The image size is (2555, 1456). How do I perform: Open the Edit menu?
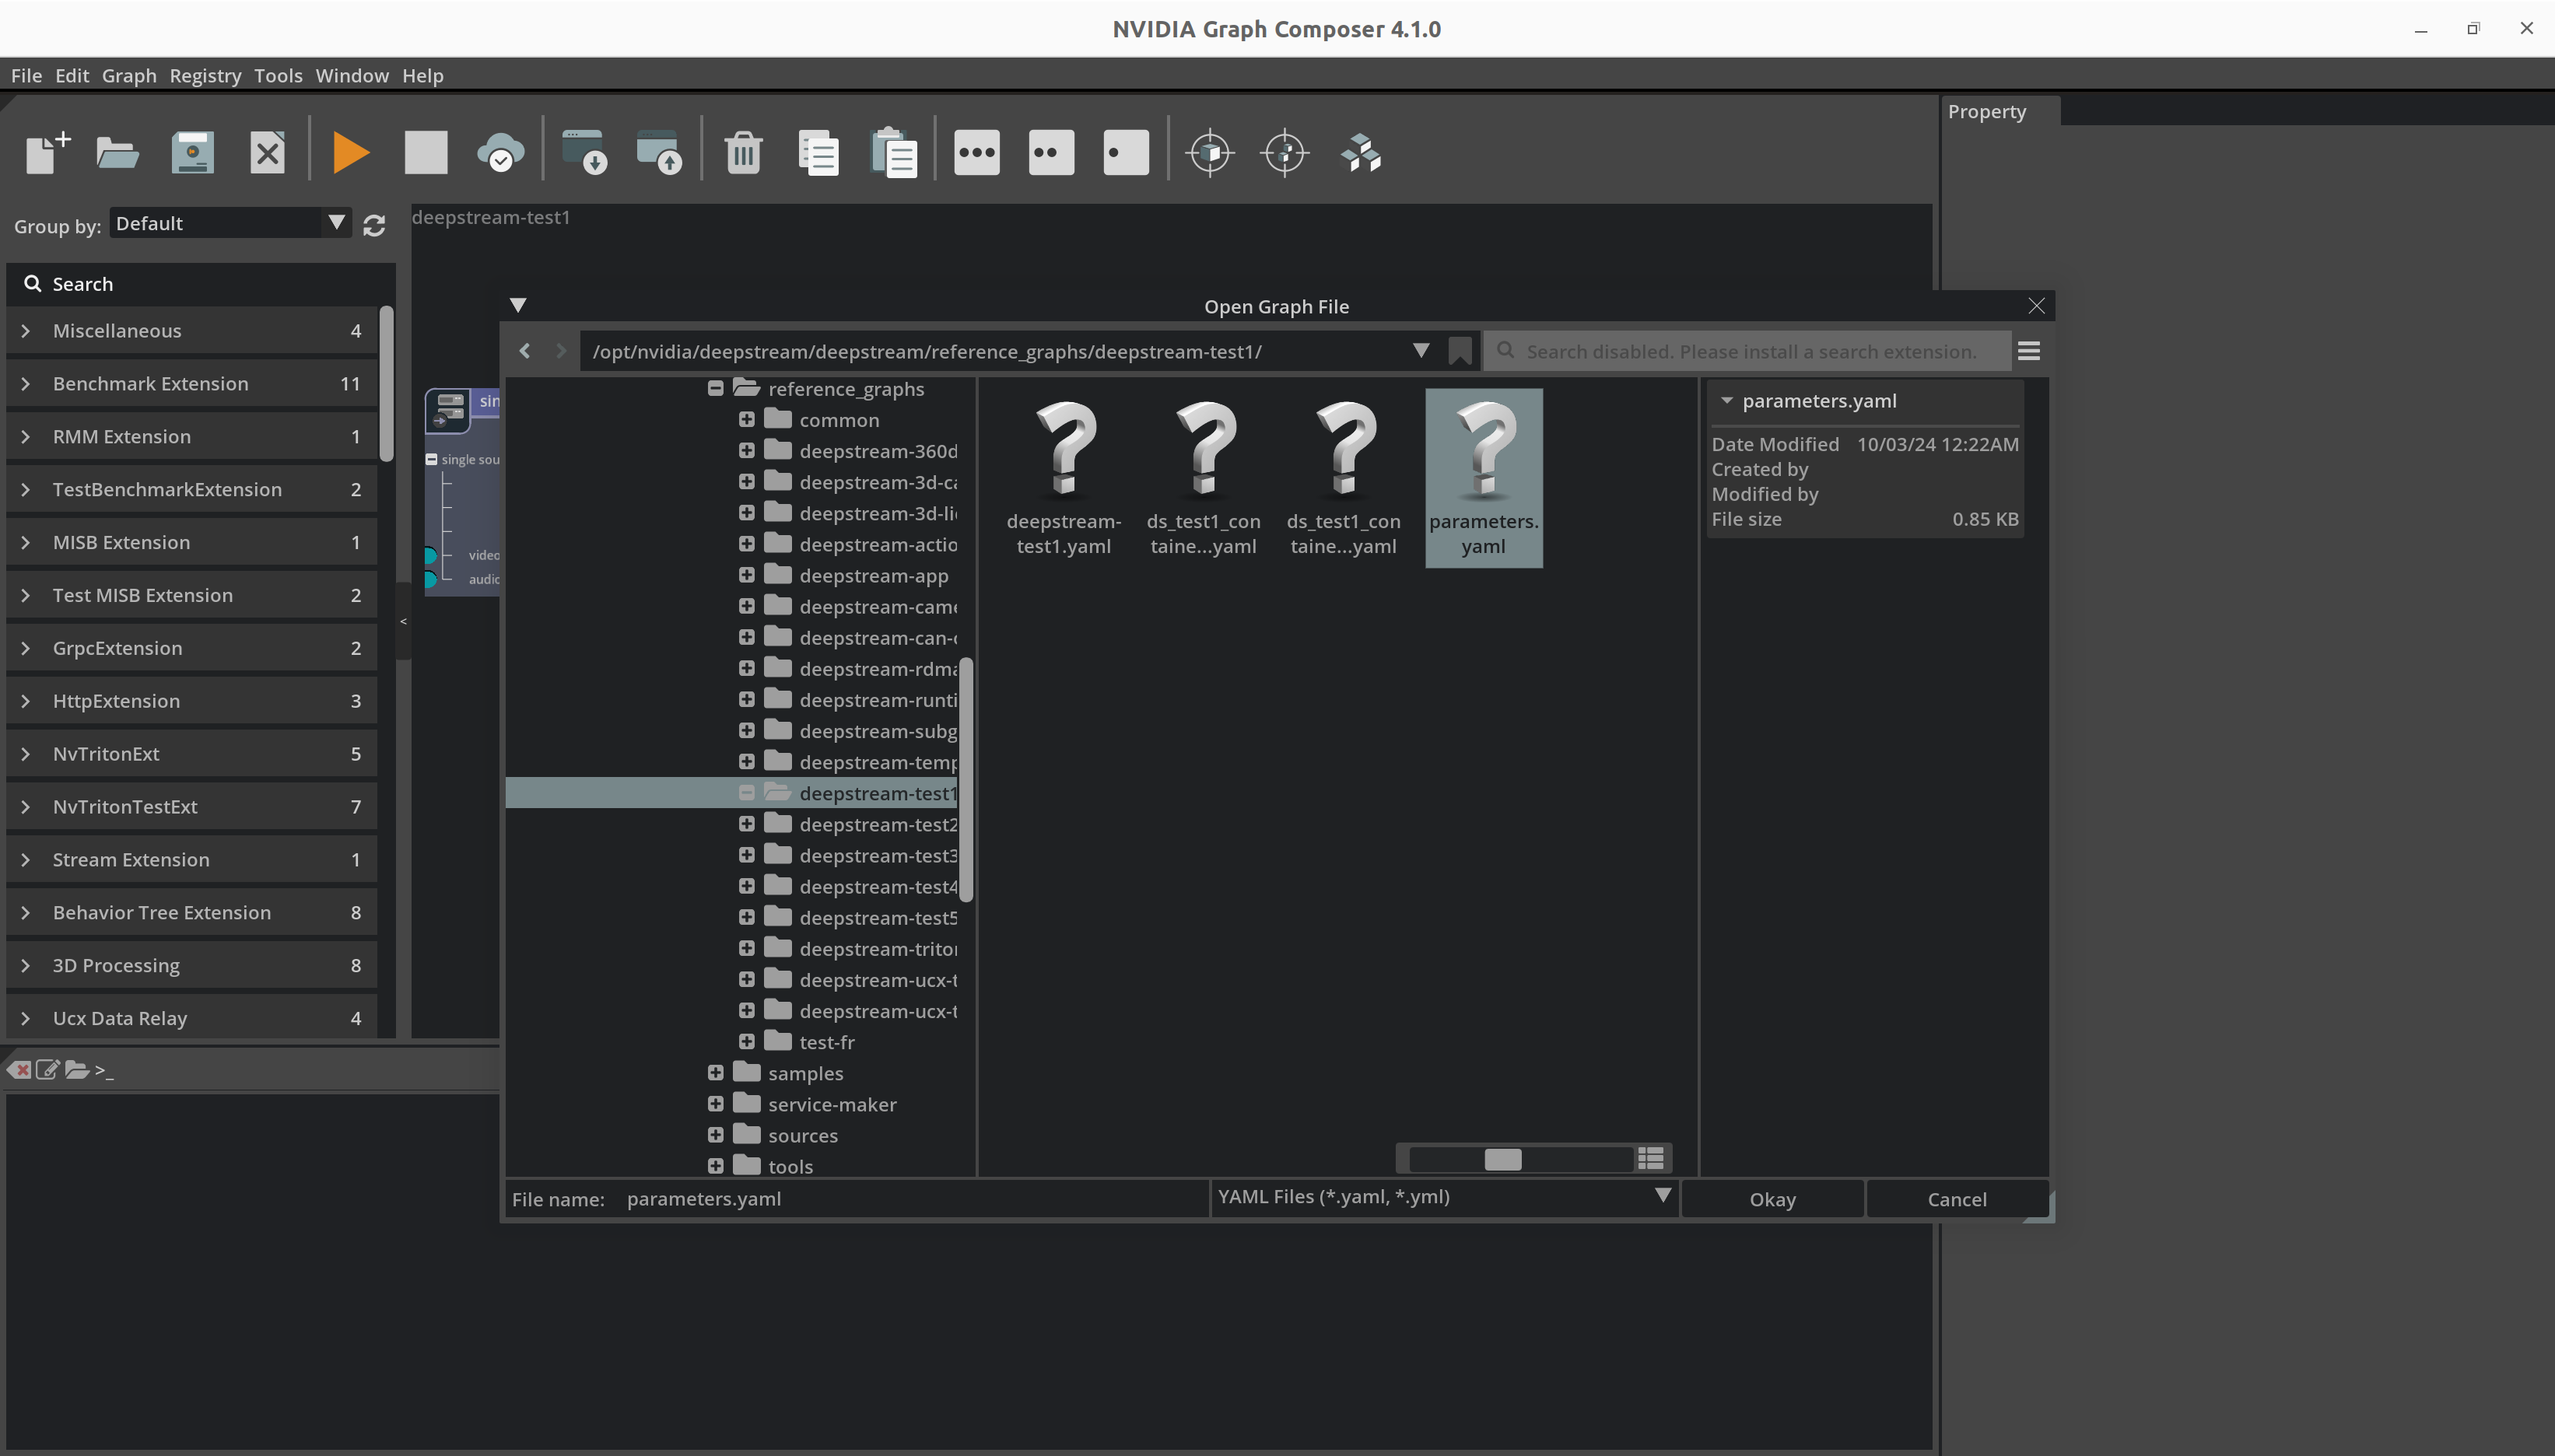[x=72, y=76]
